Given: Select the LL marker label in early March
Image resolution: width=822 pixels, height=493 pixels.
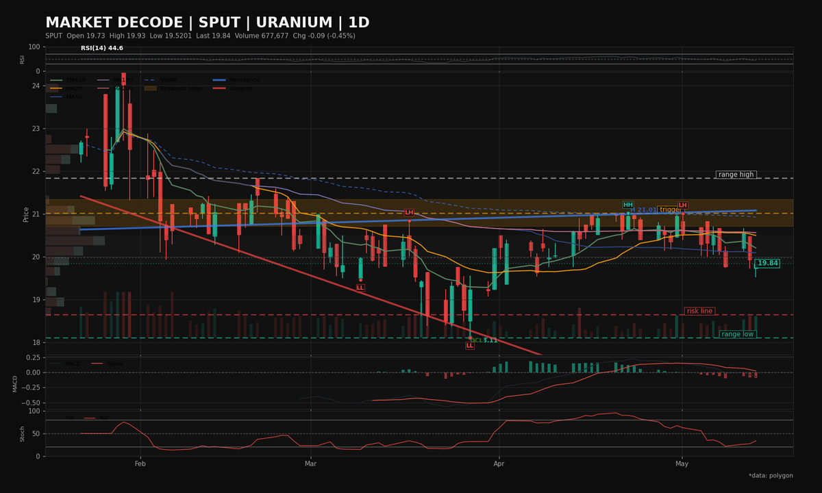Looking at the screenshot, I should (x=360, y=288).
